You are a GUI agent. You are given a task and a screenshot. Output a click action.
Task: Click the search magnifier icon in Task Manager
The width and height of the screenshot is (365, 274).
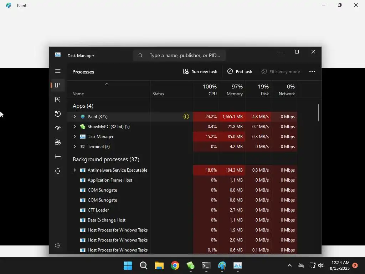pos(140,55)
